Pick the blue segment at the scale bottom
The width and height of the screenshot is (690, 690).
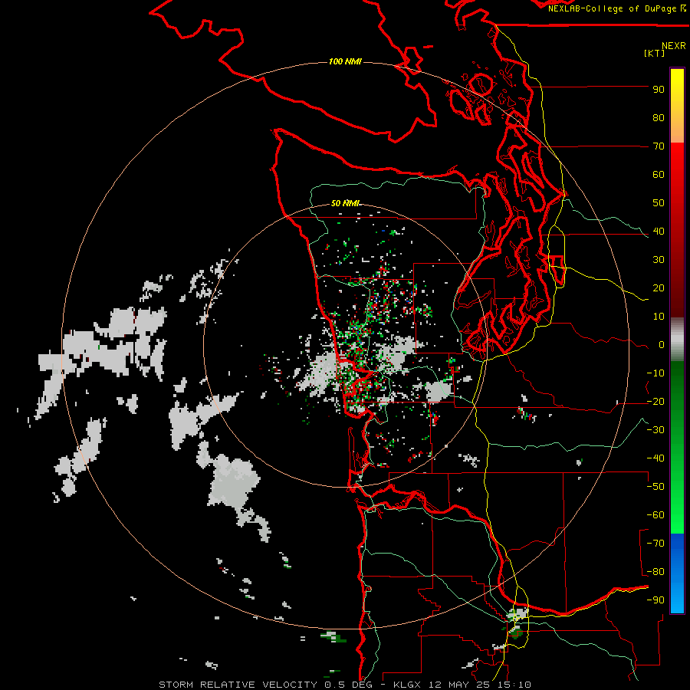[677, 573]
